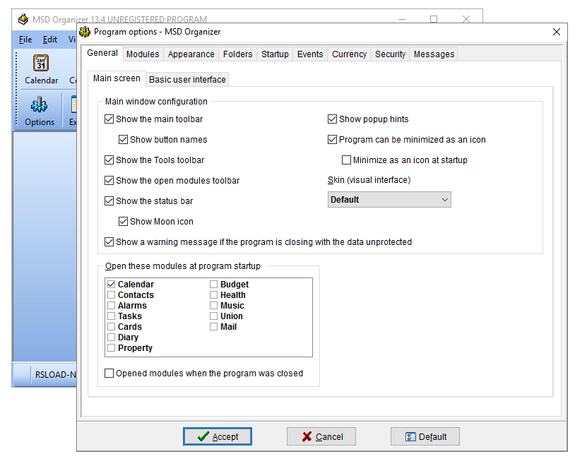This screenshot has width=587, height=466.
Task: Check Budget in startup modules list
Action: (x=214, y=284)
